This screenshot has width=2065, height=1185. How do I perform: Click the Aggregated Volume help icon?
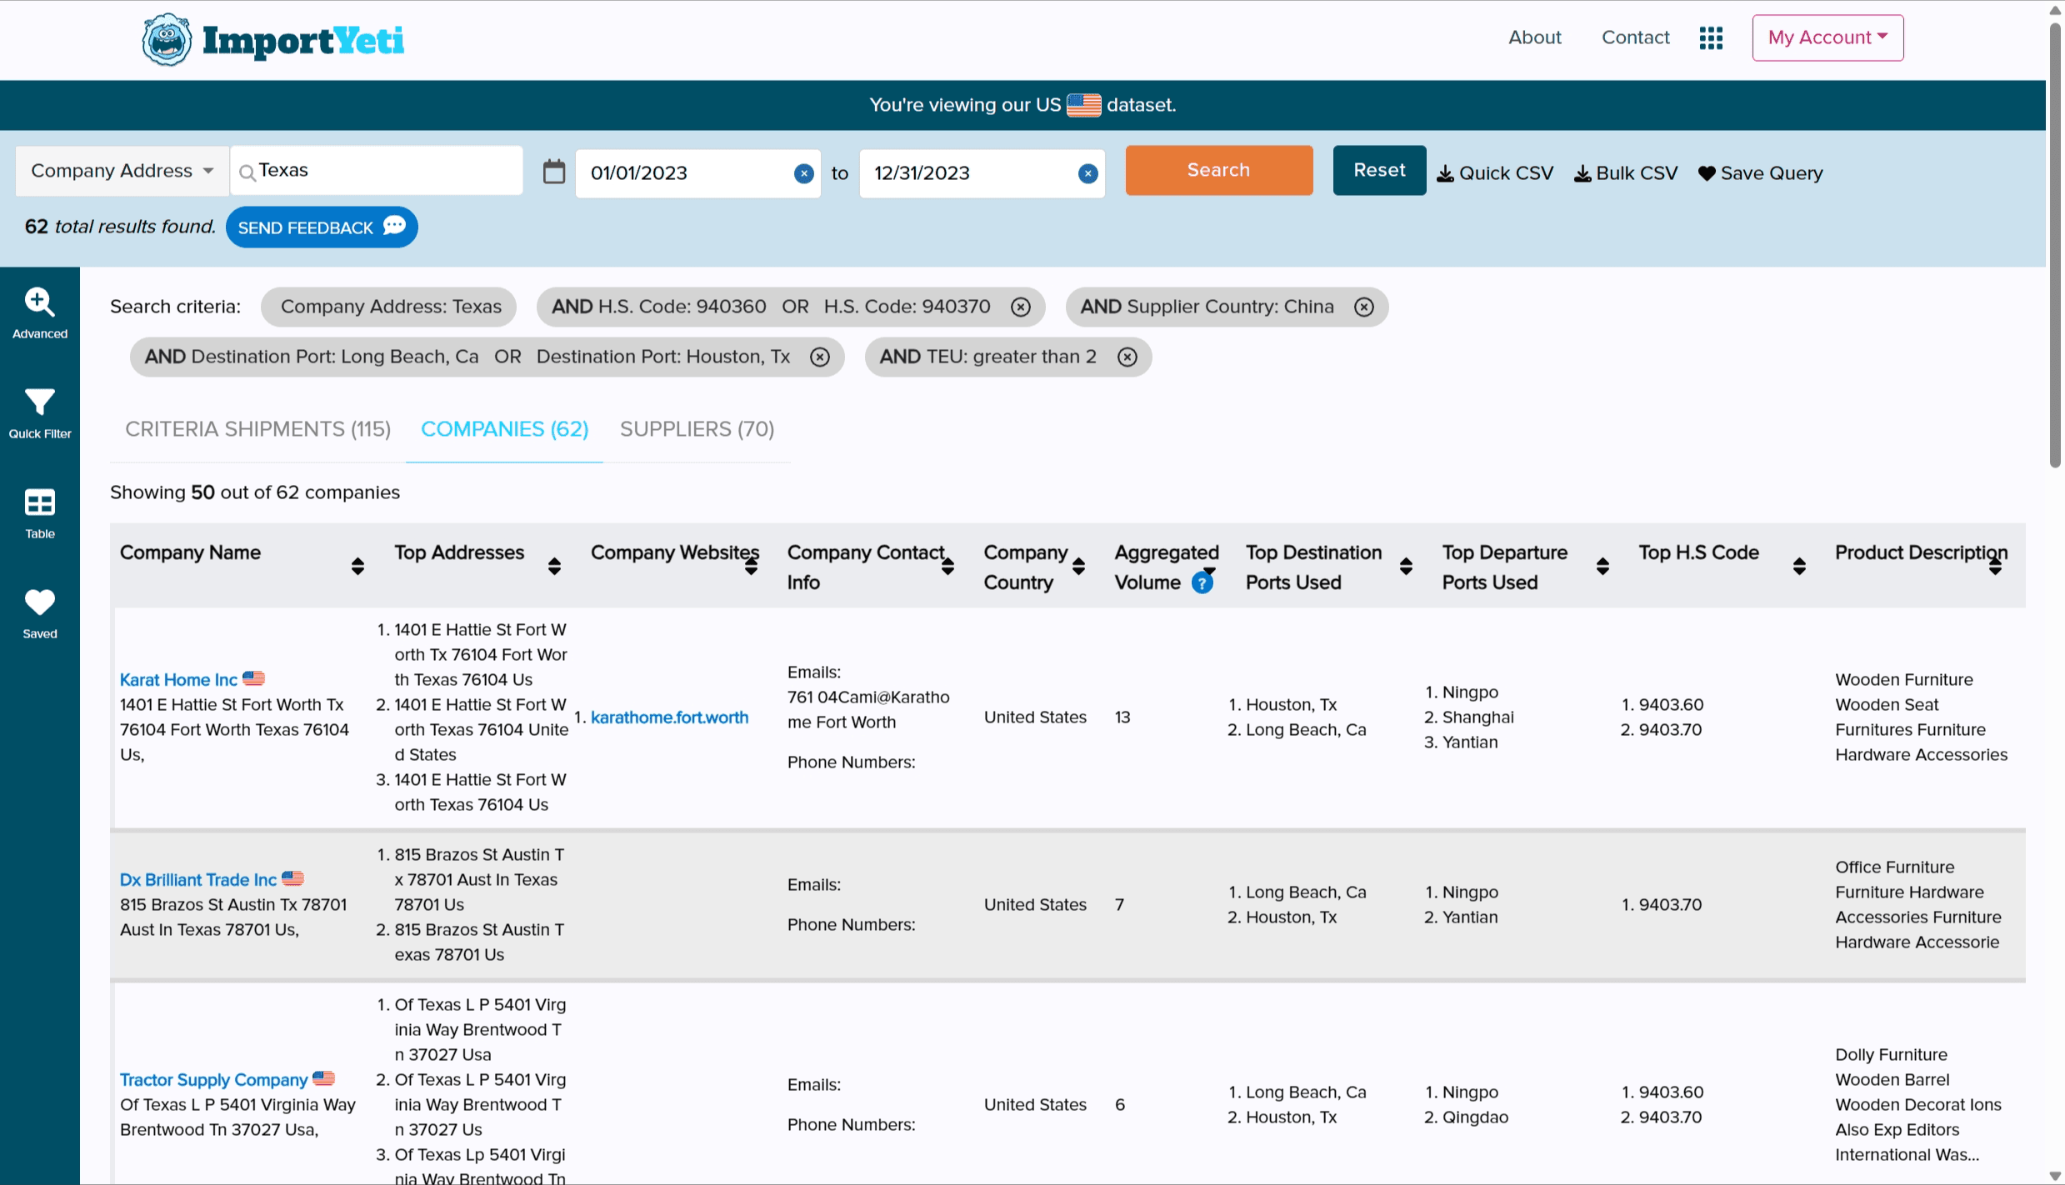1201,582
